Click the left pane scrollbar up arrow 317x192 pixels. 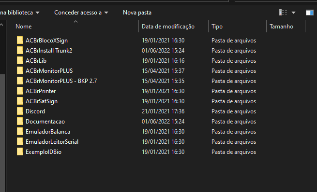pos(1,25)
